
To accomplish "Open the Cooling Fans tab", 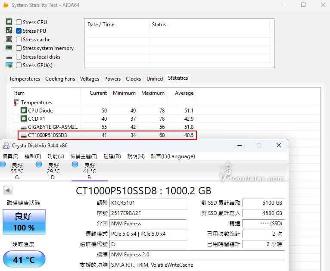I will (60, 79).
